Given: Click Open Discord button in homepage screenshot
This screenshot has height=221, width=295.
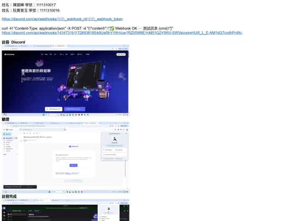Looking at the screenshot, I should [x=121, y=55].
